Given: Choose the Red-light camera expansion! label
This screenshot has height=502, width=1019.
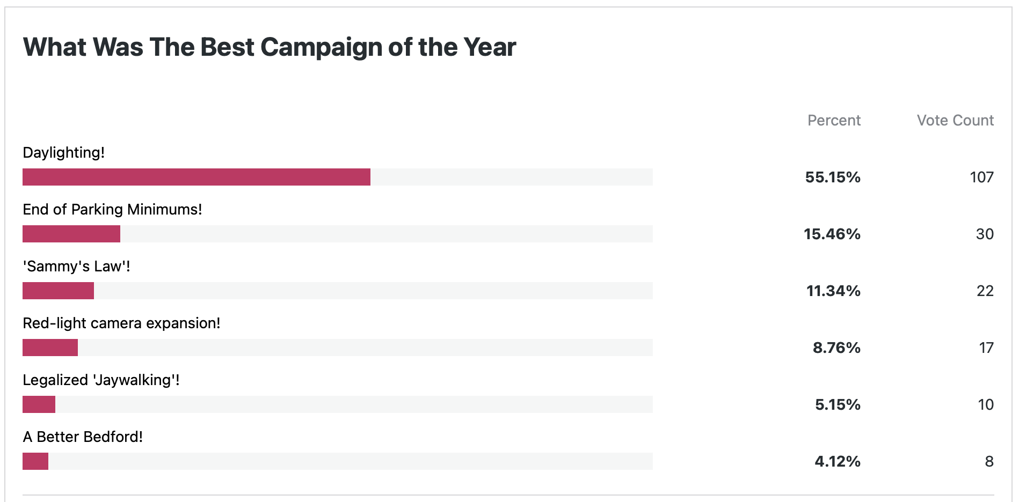Looking at the screenshot, I should click(x=121, y=323).
